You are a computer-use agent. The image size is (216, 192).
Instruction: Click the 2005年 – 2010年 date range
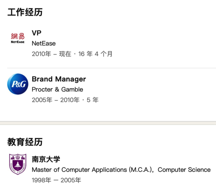56,100
